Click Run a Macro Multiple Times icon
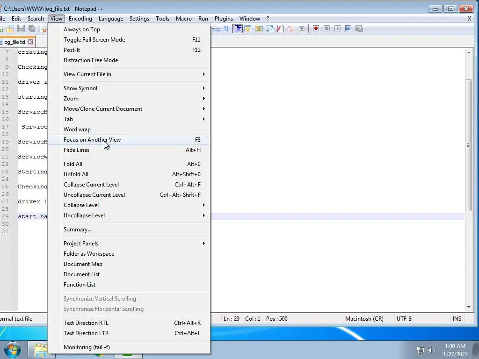479x359 pixels. (x=348, y=29)
